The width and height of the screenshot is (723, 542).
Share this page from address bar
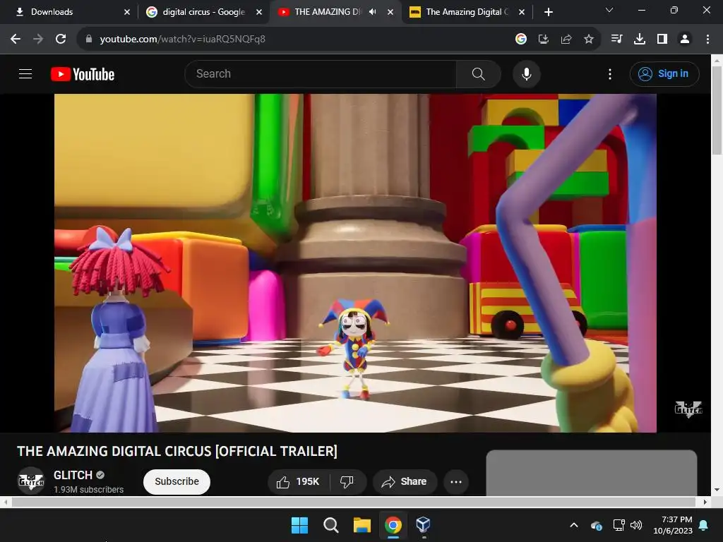tap(566, 40)
